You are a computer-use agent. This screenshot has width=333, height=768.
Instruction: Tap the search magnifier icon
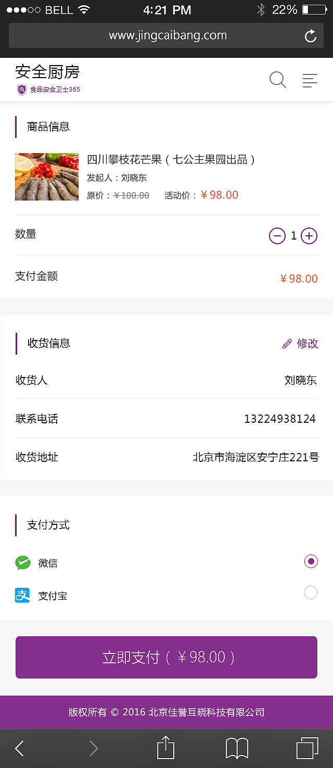(x=277, y=80)
